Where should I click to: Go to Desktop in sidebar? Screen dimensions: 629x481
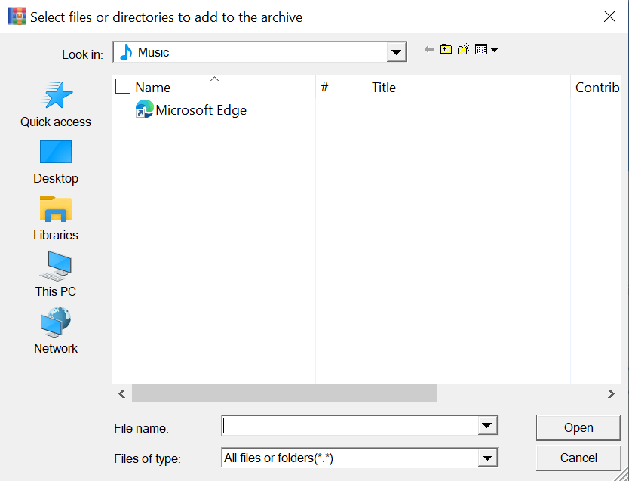point(56,161)
